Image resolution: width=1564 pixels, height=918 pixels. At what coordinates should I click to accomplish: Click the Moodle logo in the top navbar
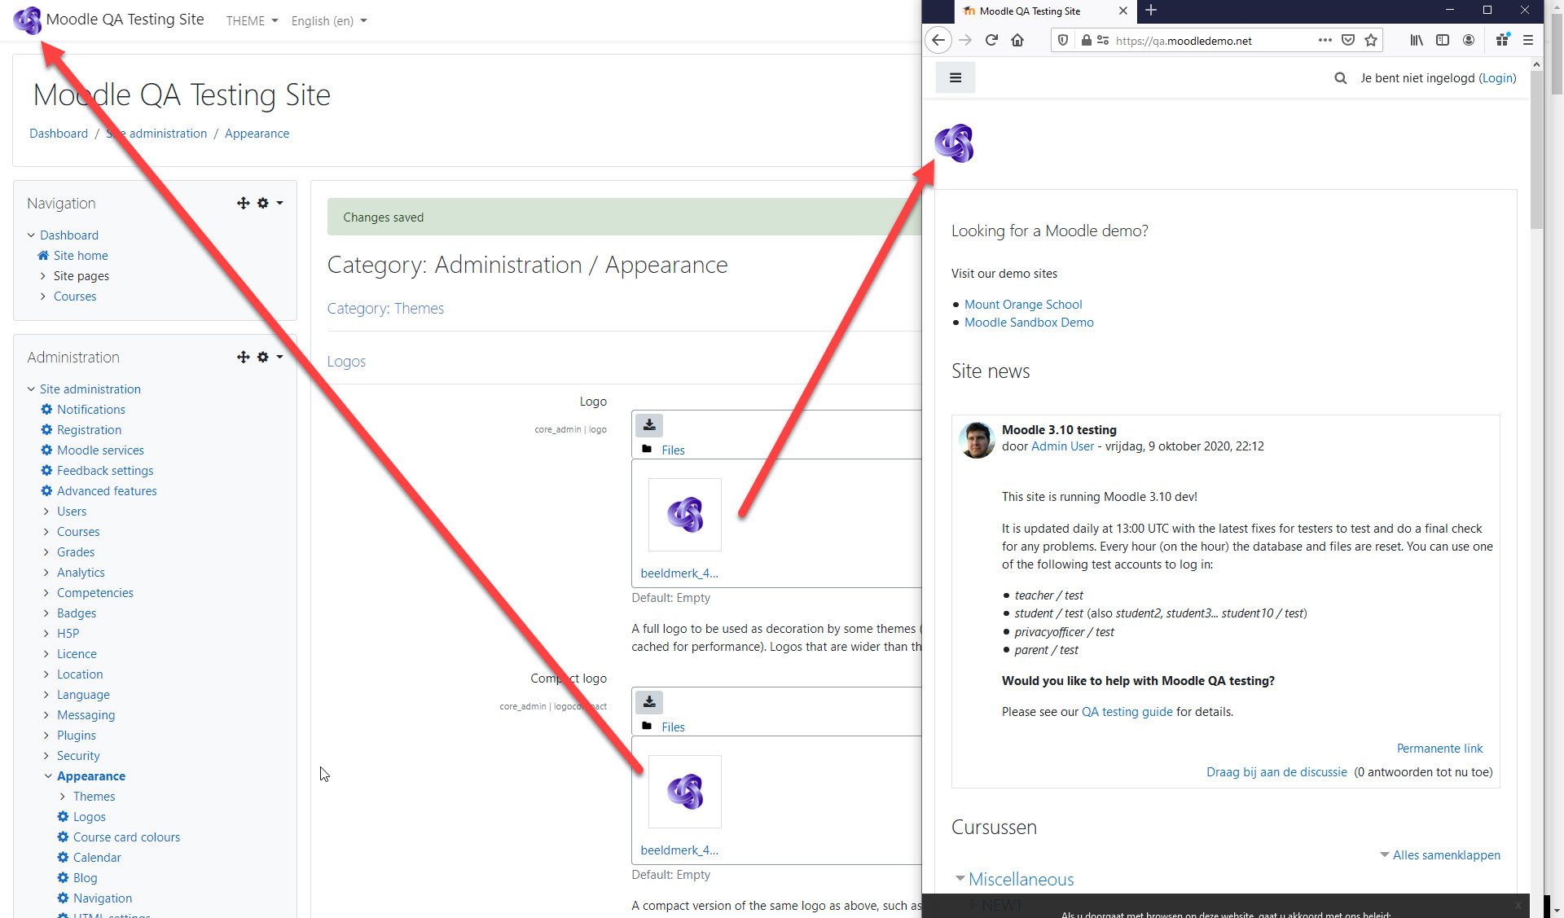click(27, 20)
